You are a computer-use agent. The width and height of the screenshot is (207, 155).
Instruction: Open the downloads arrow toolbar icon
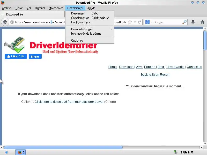coord(193,22)
